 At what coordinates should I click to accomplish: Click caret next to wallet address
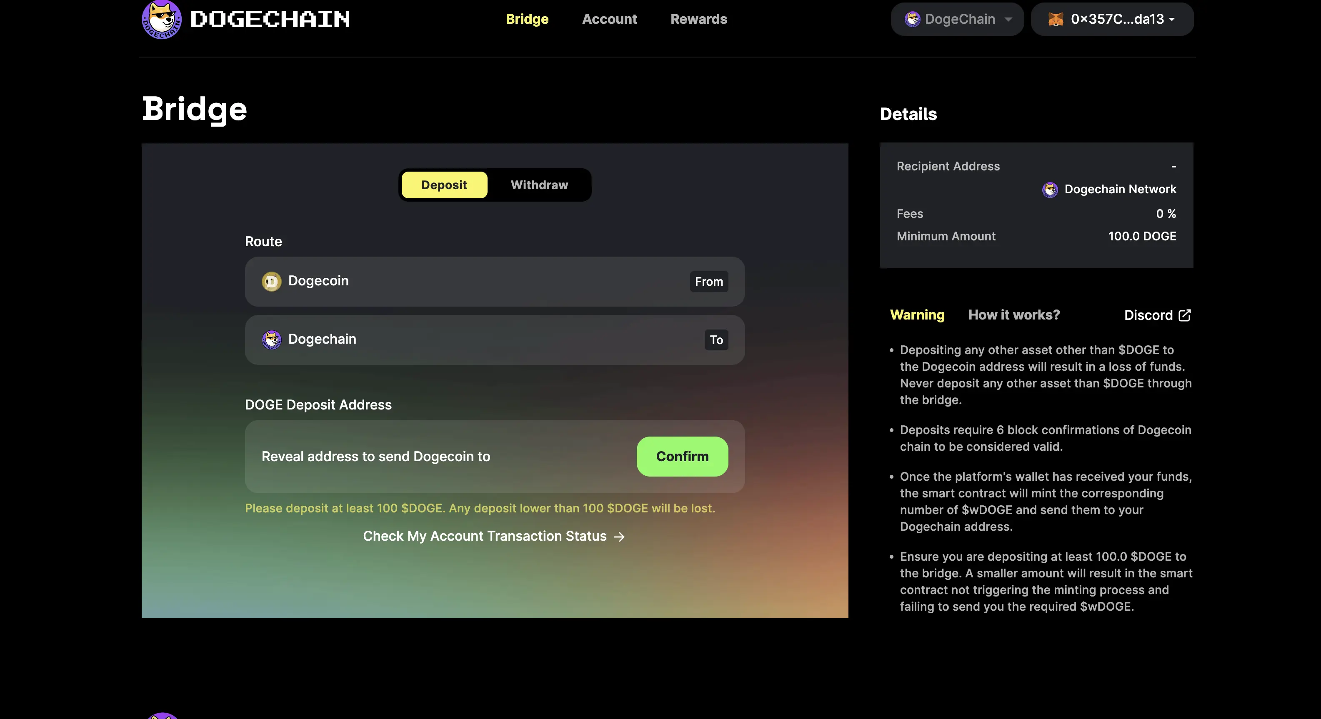pyautogui.click(x=1172, y=20)
